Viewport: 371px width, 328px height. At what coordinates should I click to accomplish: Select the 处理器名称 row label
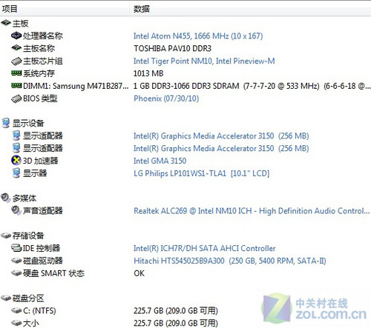click(42, 36)
